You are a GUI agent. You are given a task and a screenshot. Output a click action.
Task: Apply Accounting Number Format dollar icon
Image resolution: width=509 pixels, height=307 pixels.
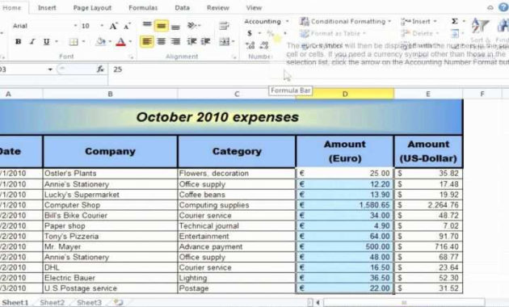(x=250, y=33)
